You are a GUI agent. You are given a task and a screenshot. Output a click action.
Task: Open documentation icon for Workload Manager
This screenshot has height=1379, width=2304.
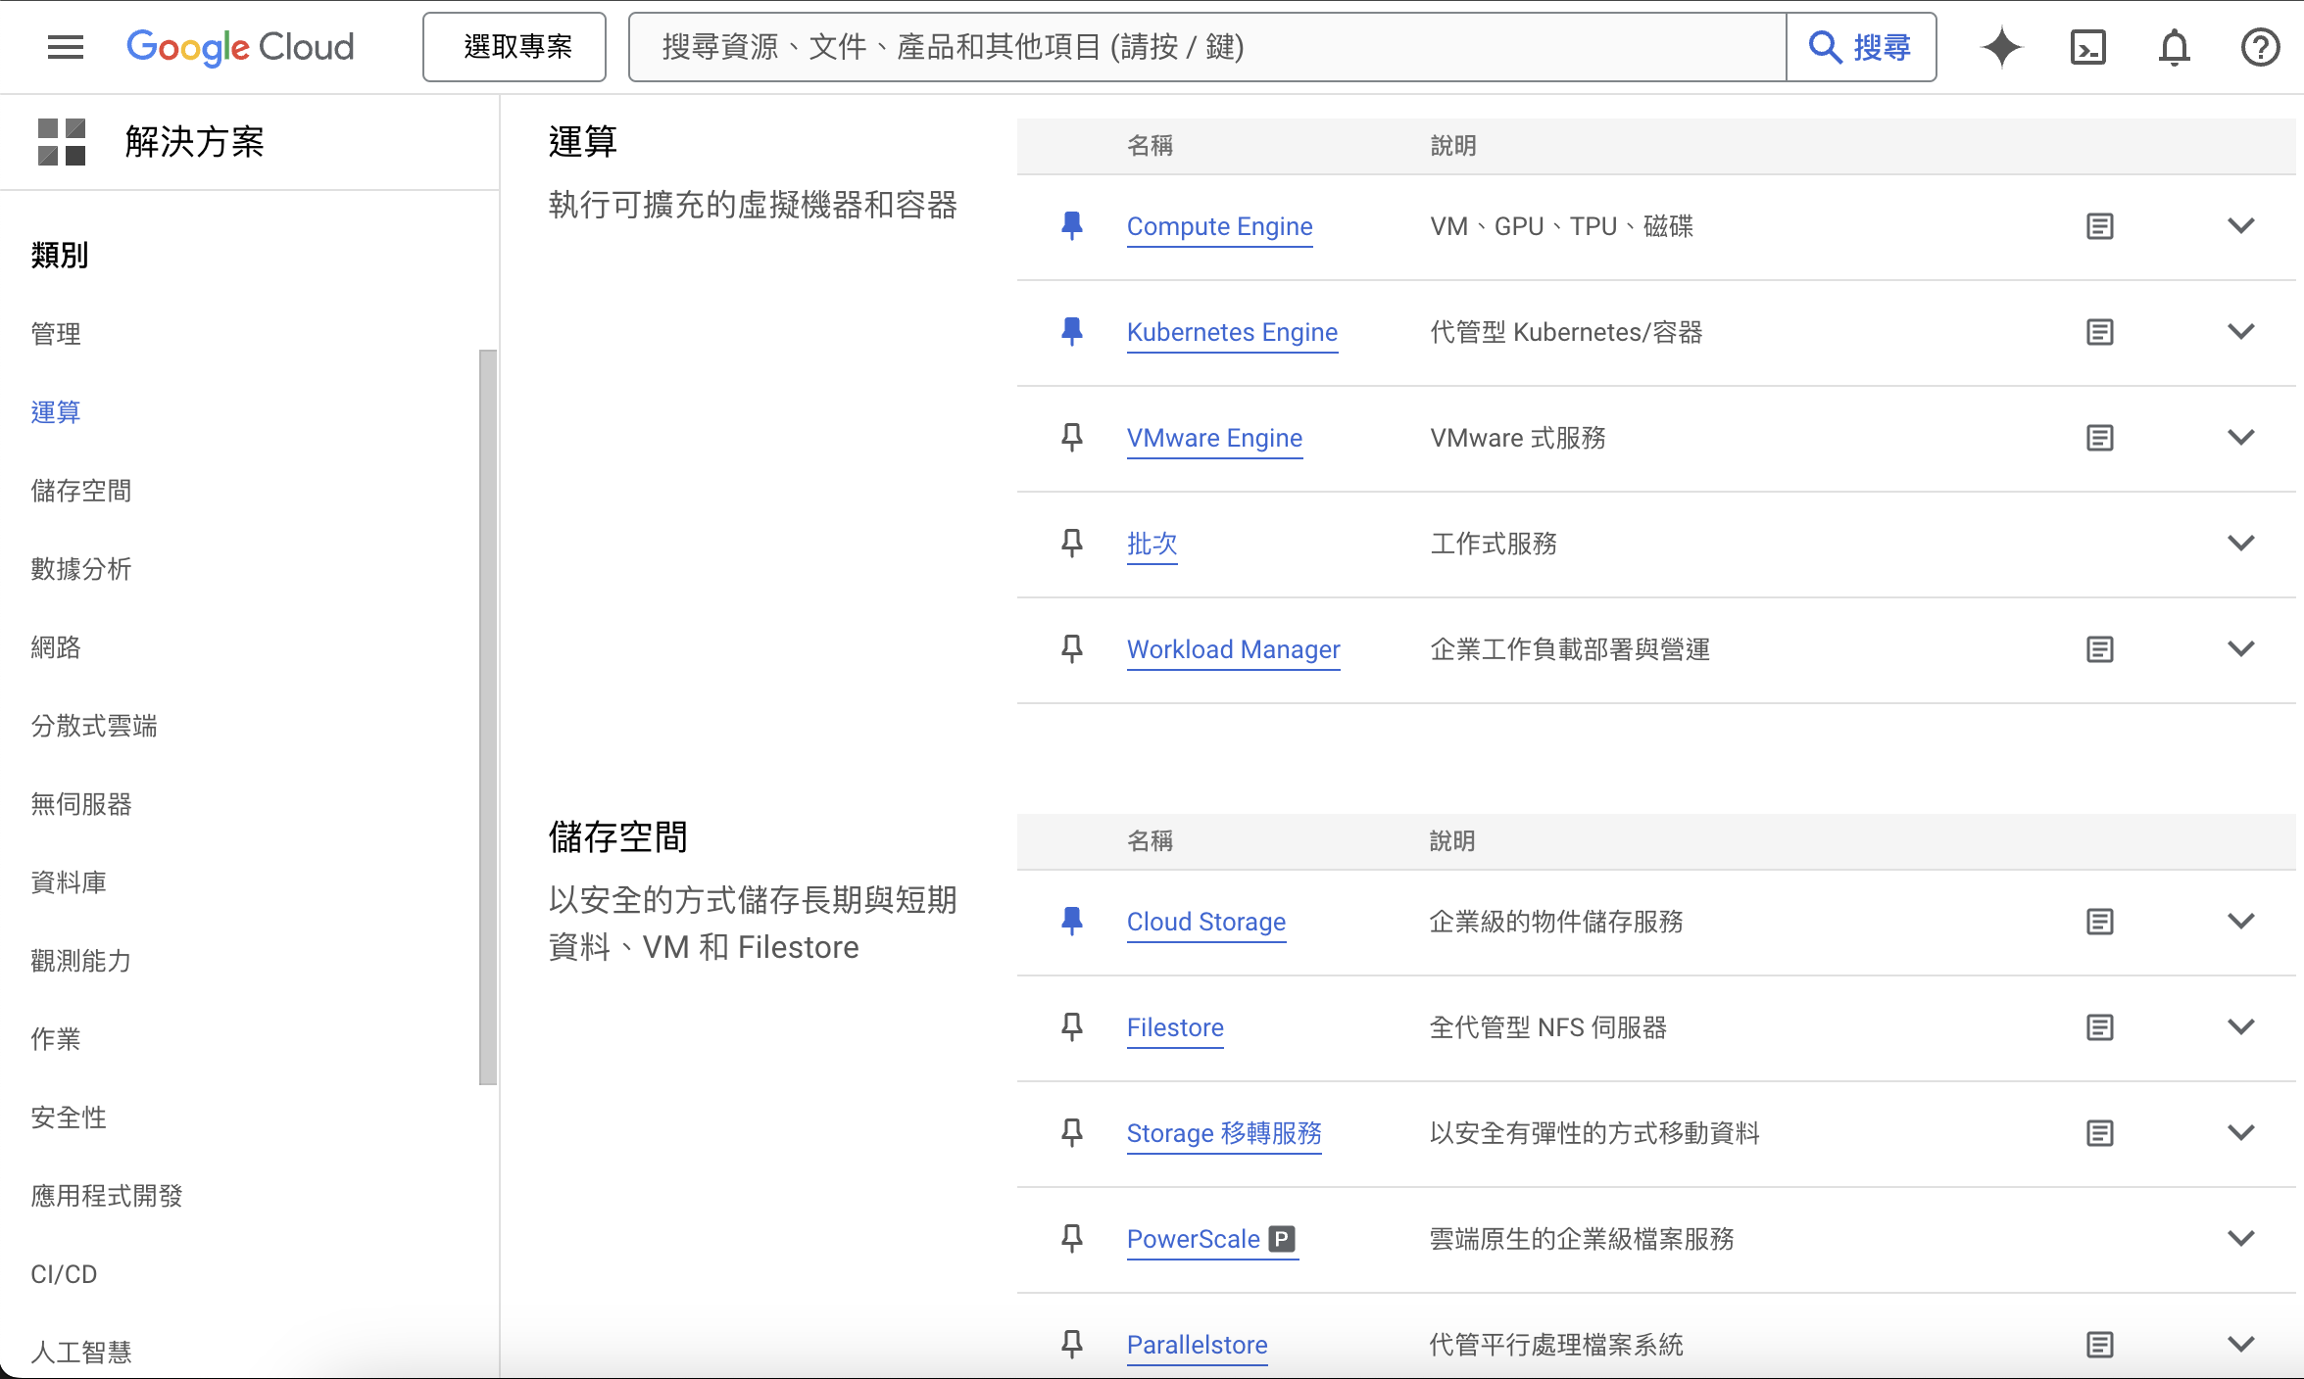click(x=2100, y=649)
